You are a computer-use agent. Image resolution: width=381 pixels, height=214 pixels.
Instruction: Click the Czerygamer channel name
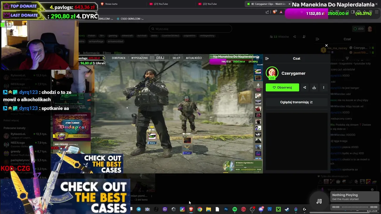tap(293, 73)
